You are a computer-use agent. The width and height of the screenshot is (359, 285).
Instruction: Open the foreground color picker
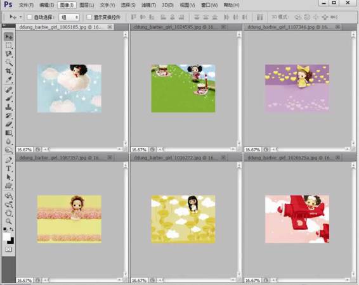(x=6, y=237)
